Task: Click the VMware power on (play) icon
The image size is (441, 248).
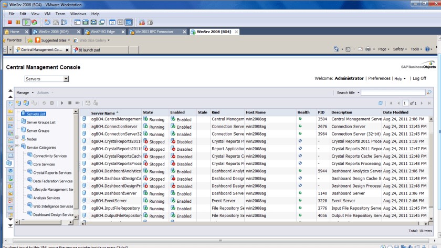Action: pos(26,23)
